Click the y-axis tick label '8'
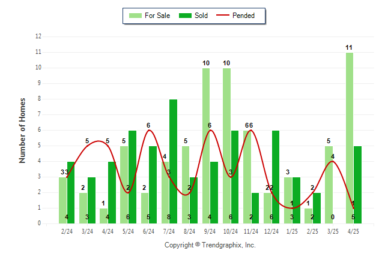Viewport: 388px width, 260px height. 39,99
